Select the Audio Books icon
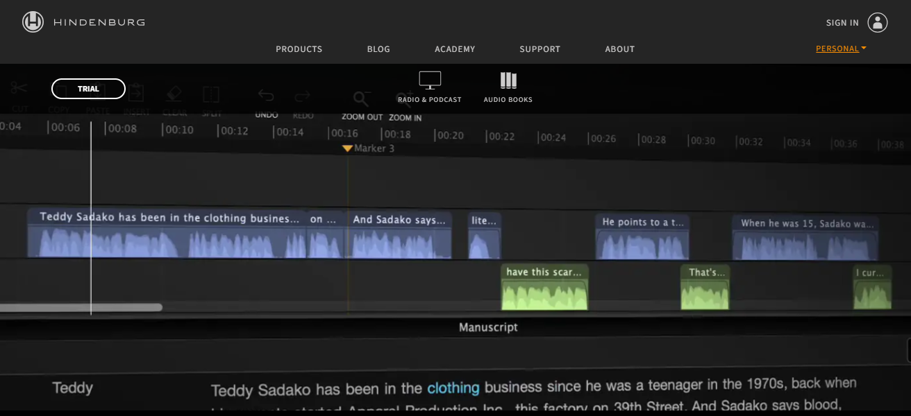 (x=508, y=80)
